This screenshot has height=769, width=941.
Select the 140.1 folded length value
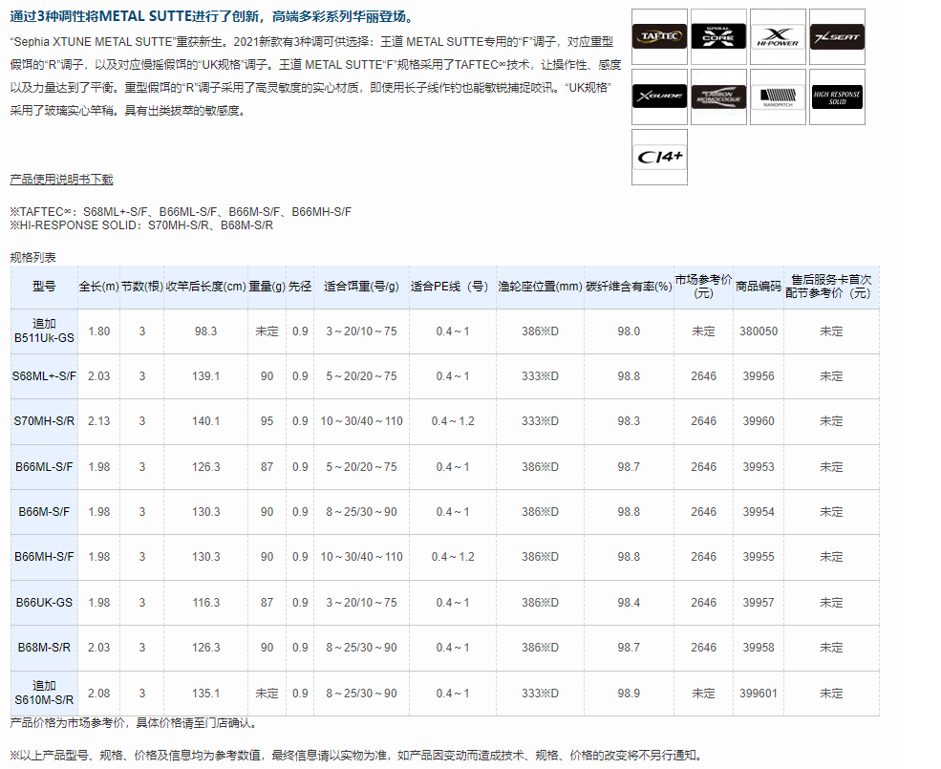pos(205,421)
